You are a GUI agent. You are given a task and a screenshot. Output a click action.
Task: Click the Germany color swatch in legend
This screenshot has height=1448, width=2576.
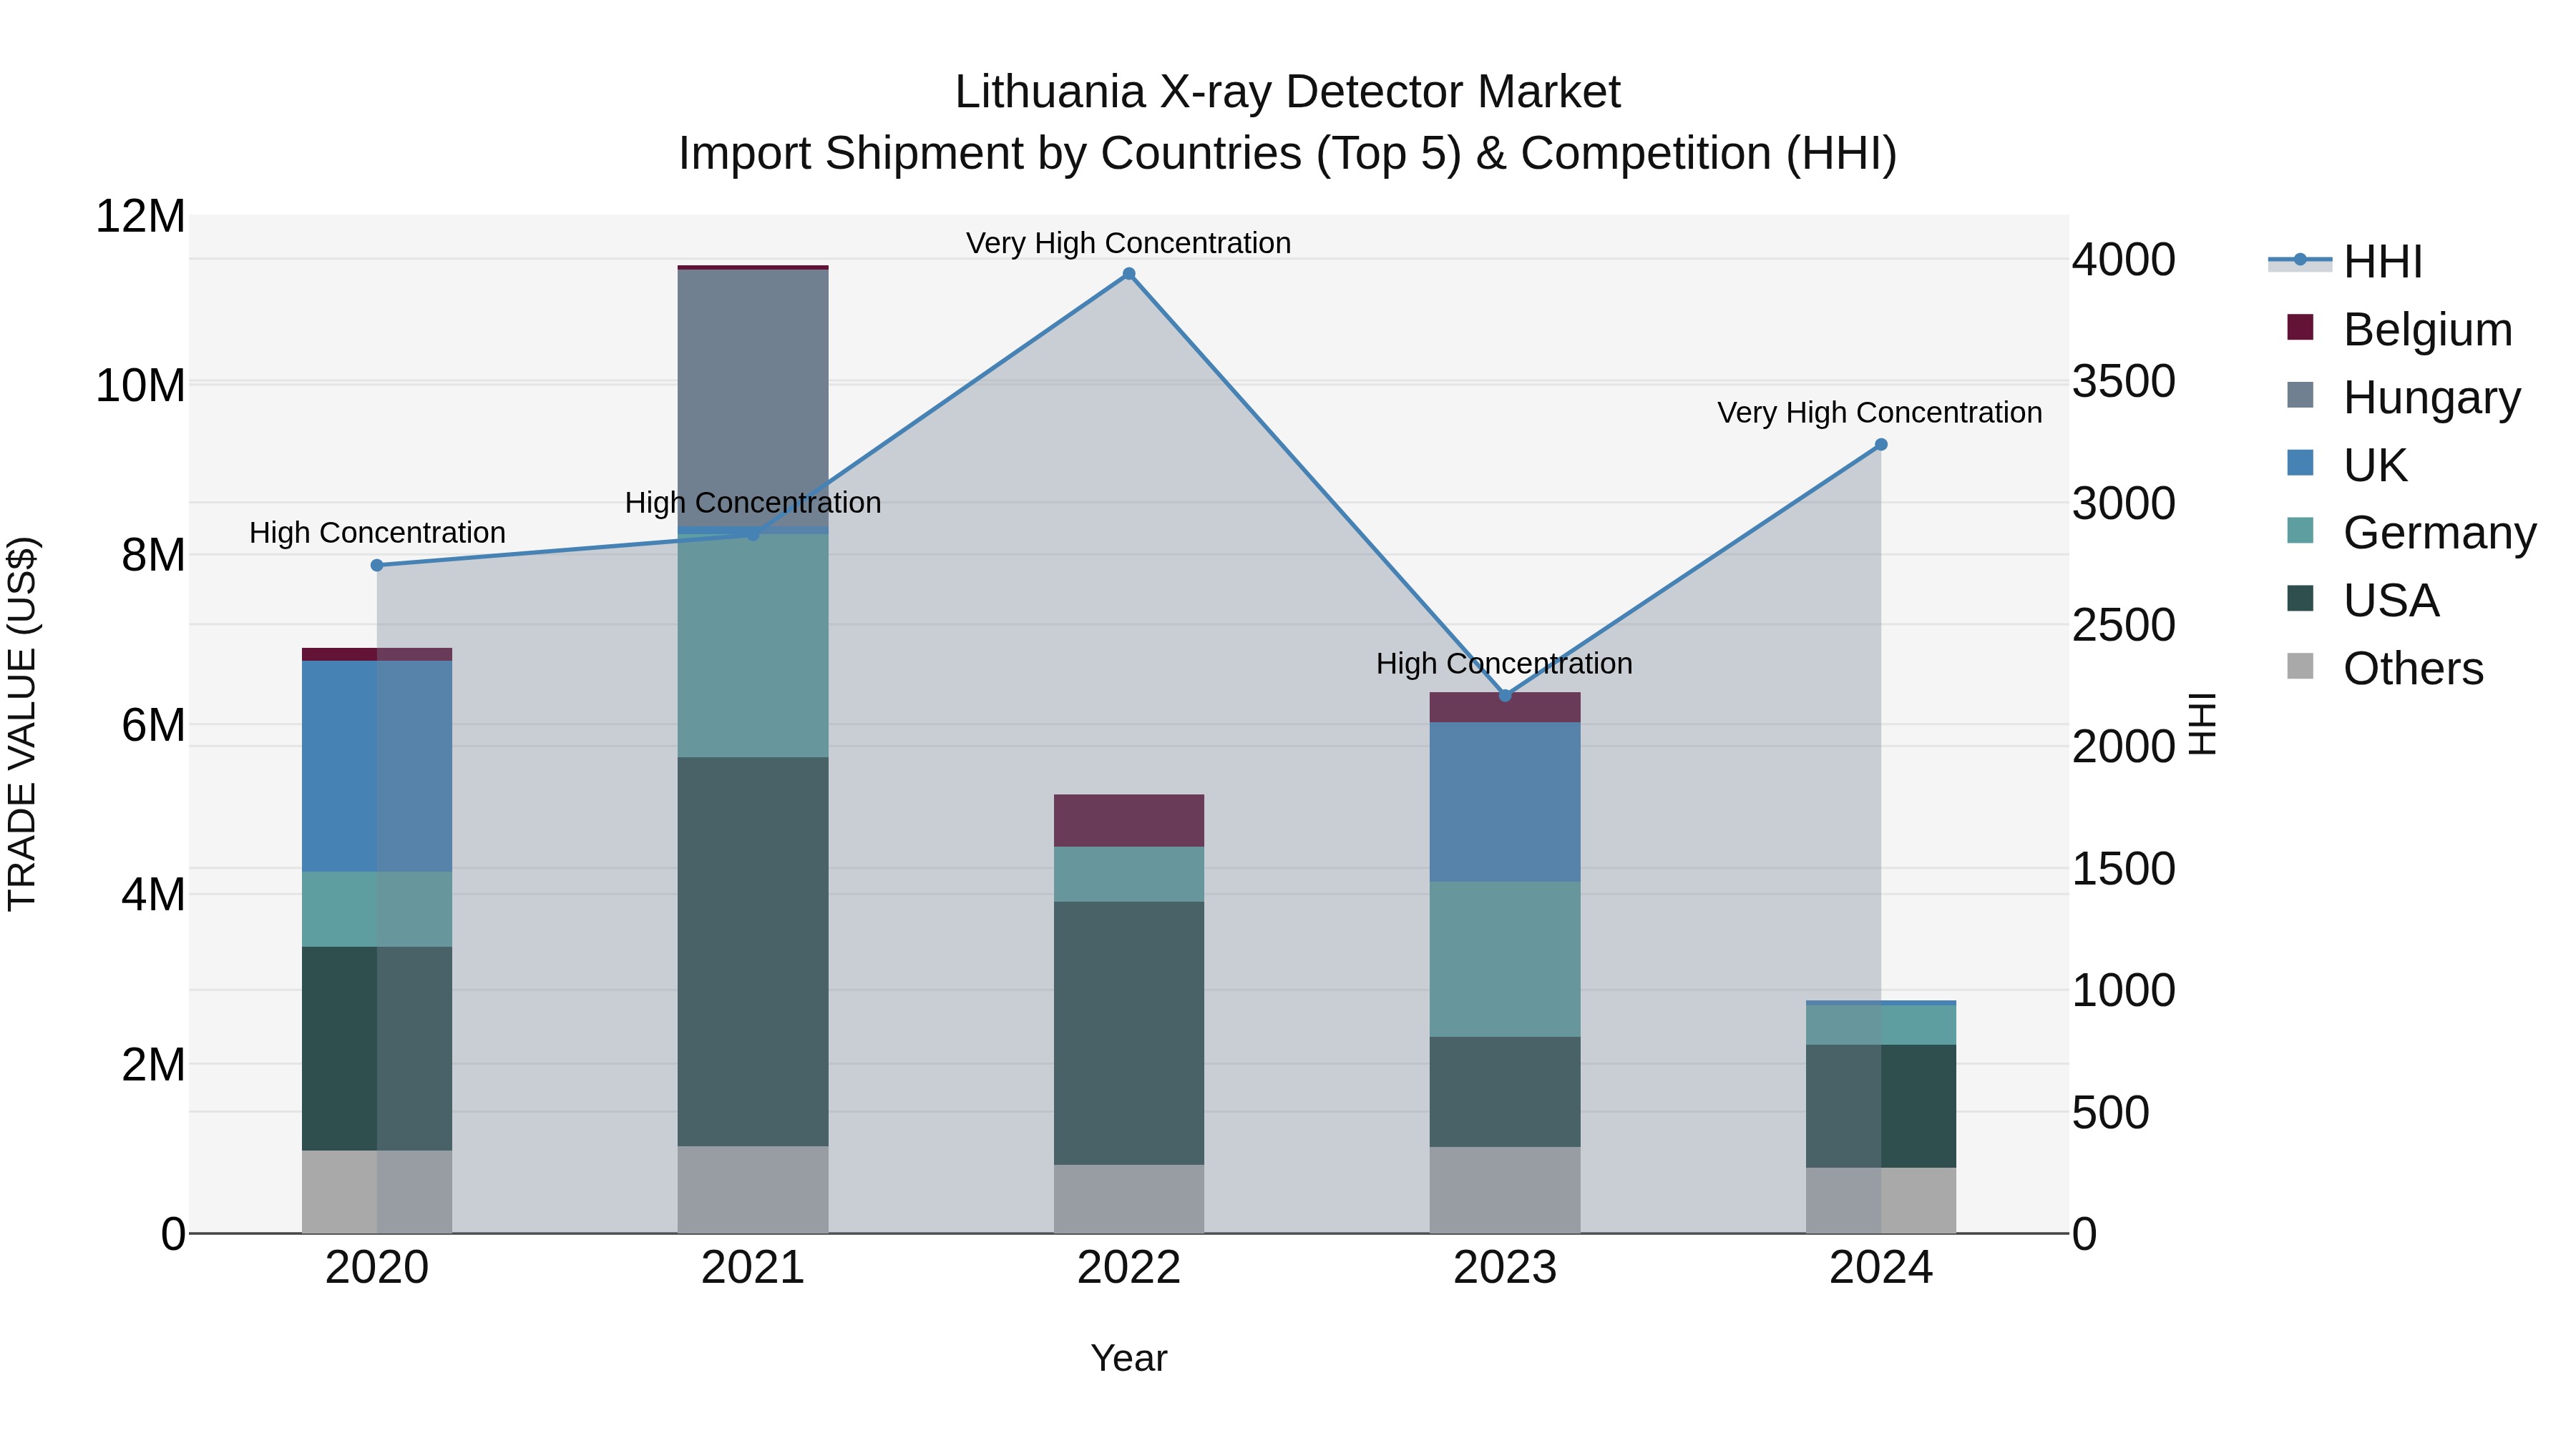[x=2300, y=531]
